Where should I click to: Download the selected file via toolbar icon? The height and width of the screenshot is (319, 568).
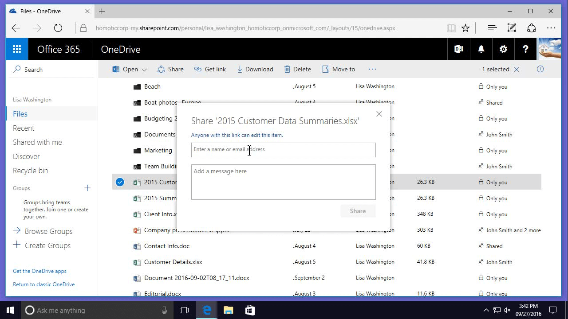click(255, 69)
